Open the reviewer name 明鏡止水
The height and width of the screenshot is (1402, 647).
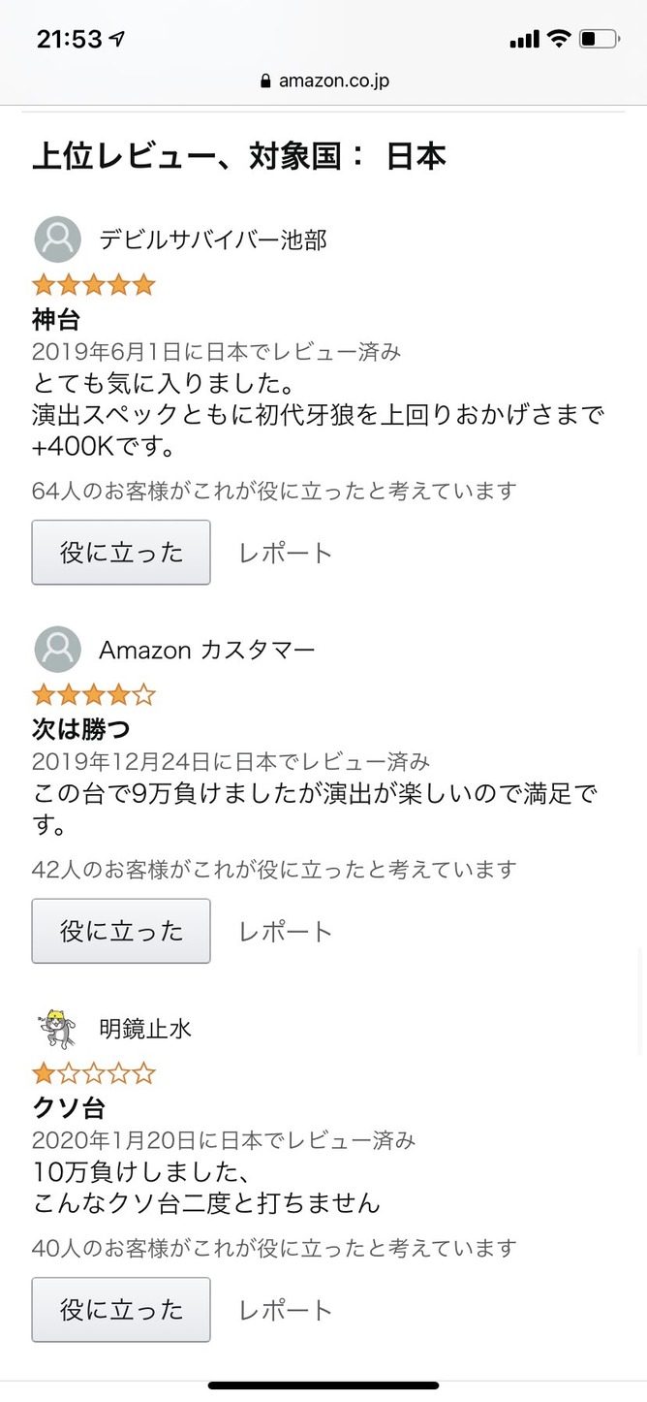[x=145, y=1029]
